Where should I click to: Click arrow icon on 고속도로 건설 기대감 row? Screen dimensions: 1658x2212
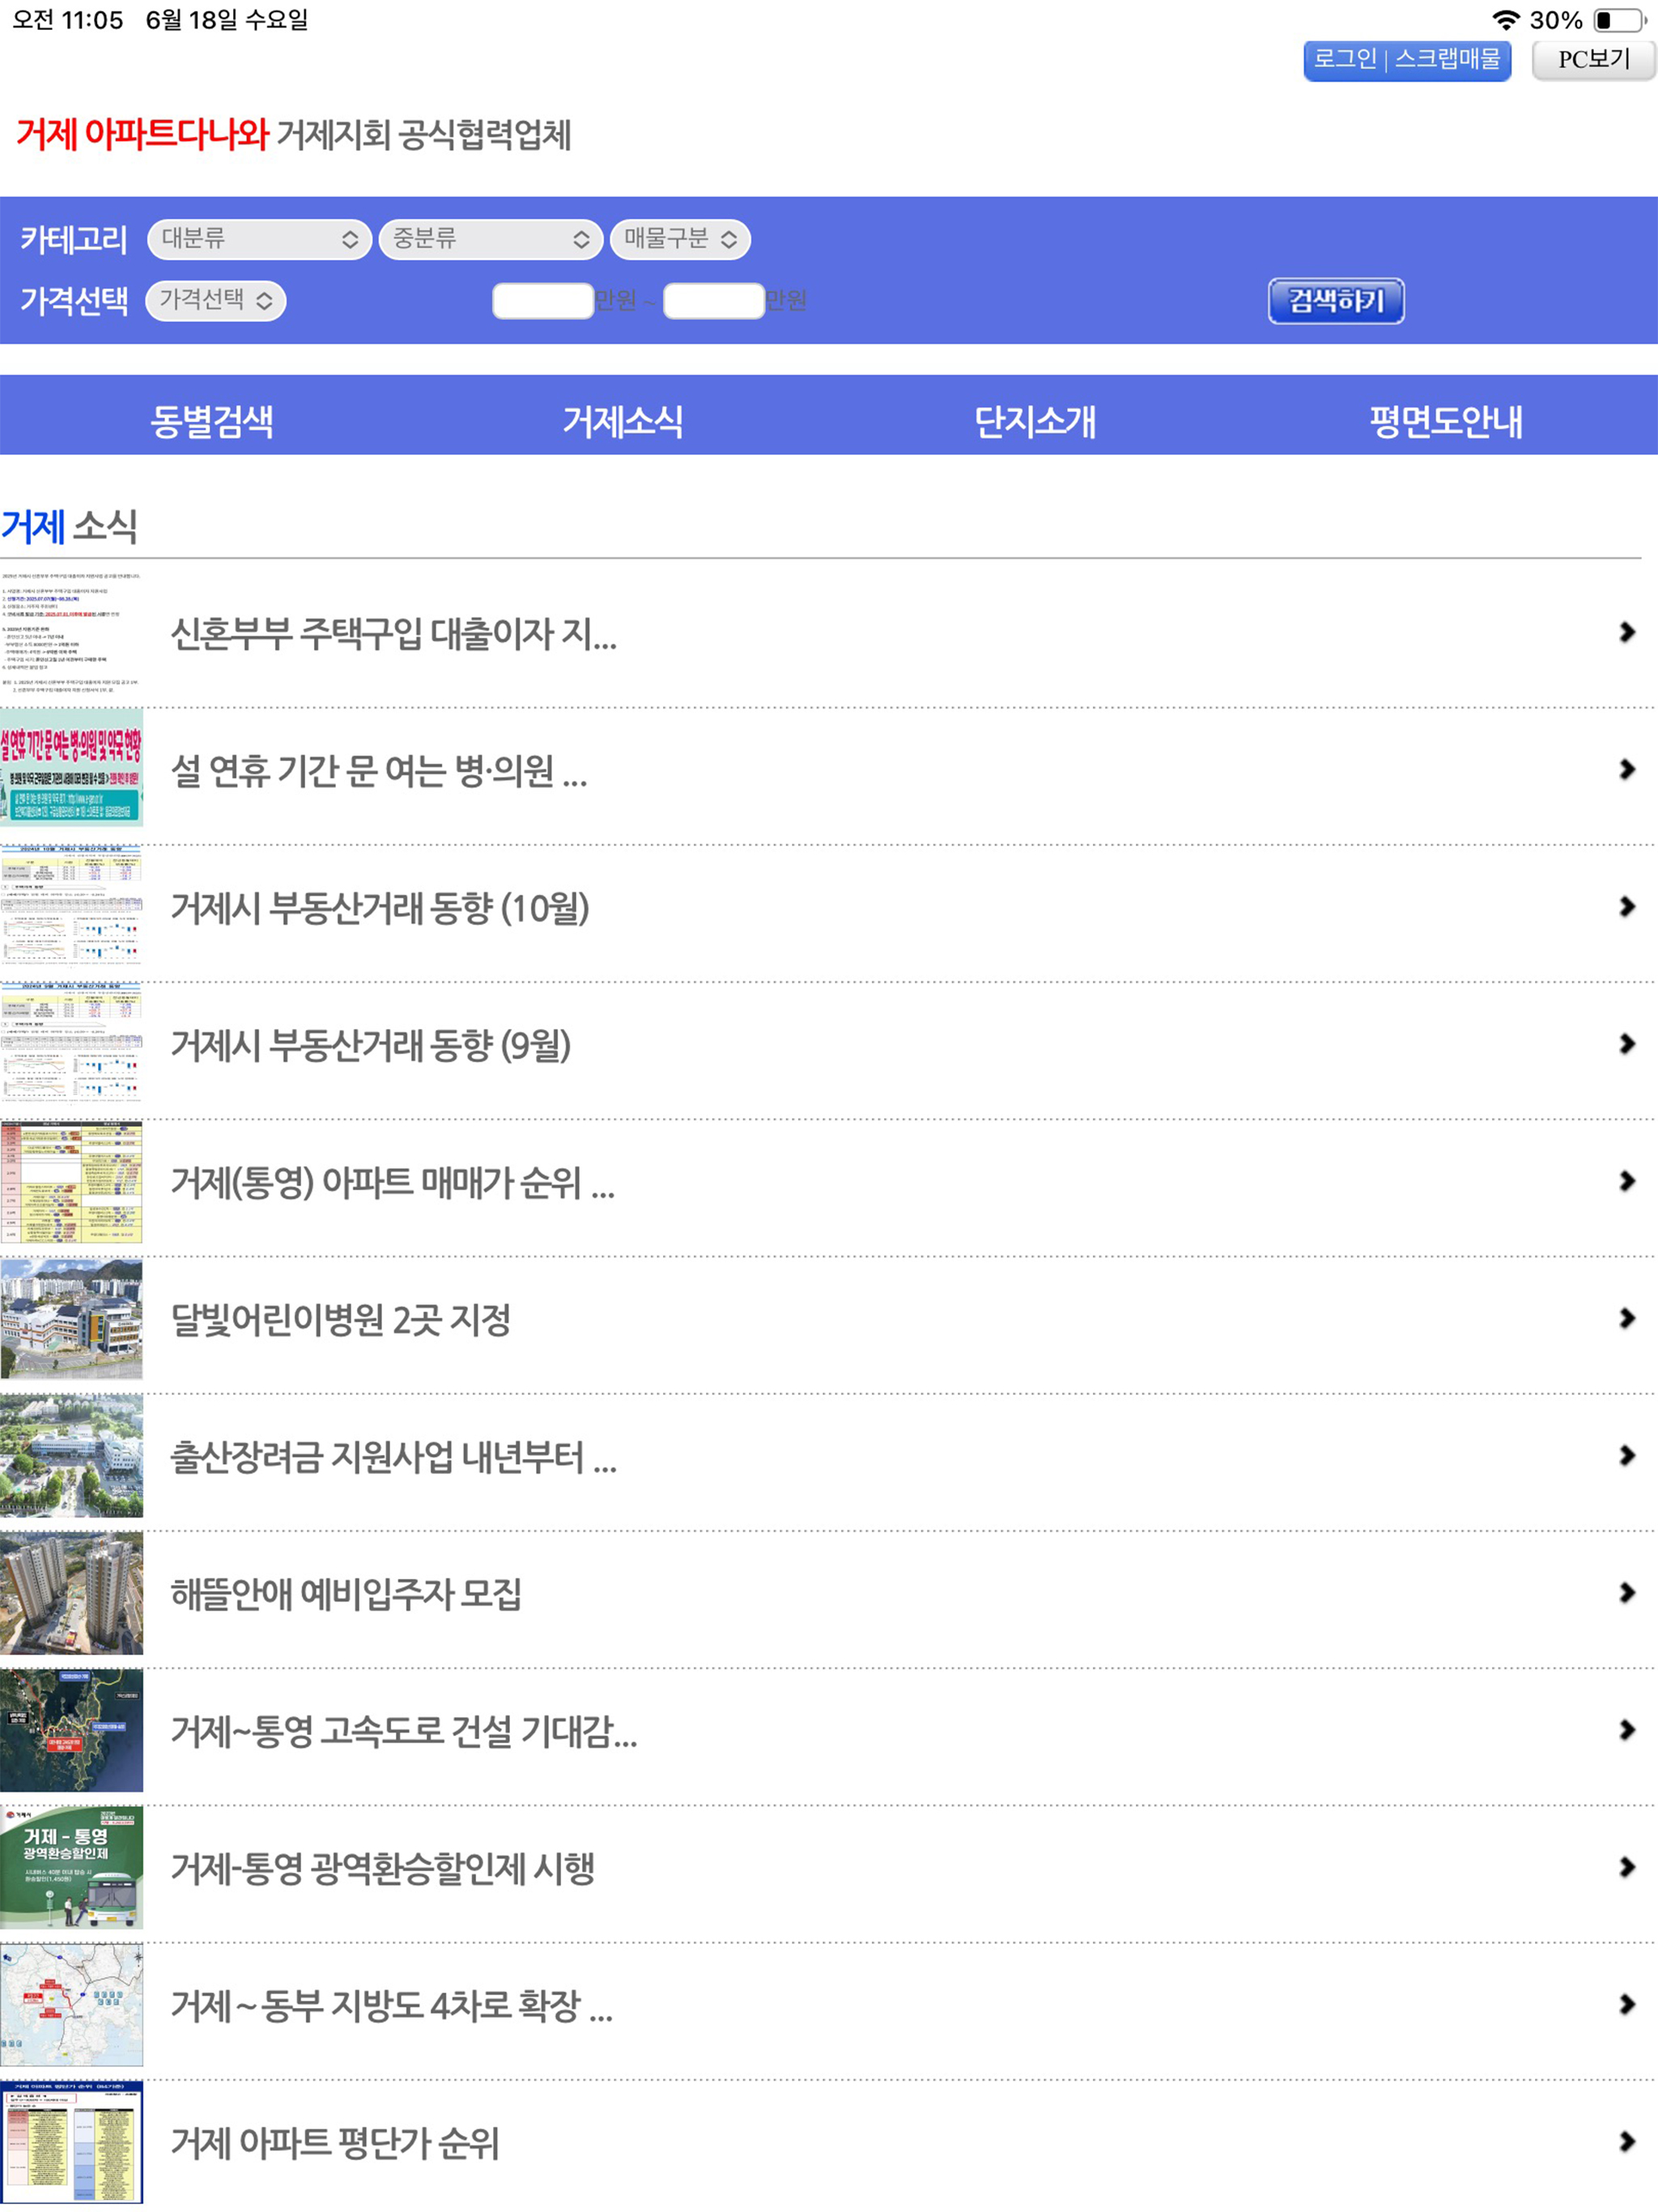pyautogui.click(x=1627, y=1730)
